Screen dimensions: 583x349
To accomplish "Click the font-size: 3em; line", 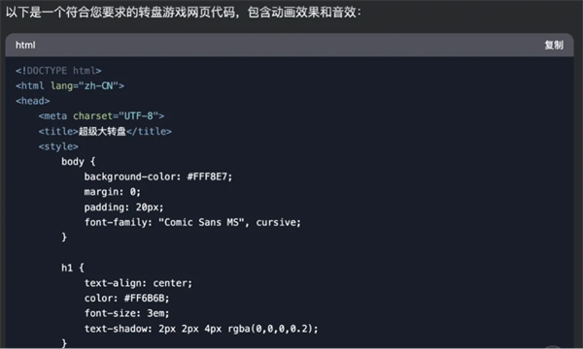I will pos(126,313).
